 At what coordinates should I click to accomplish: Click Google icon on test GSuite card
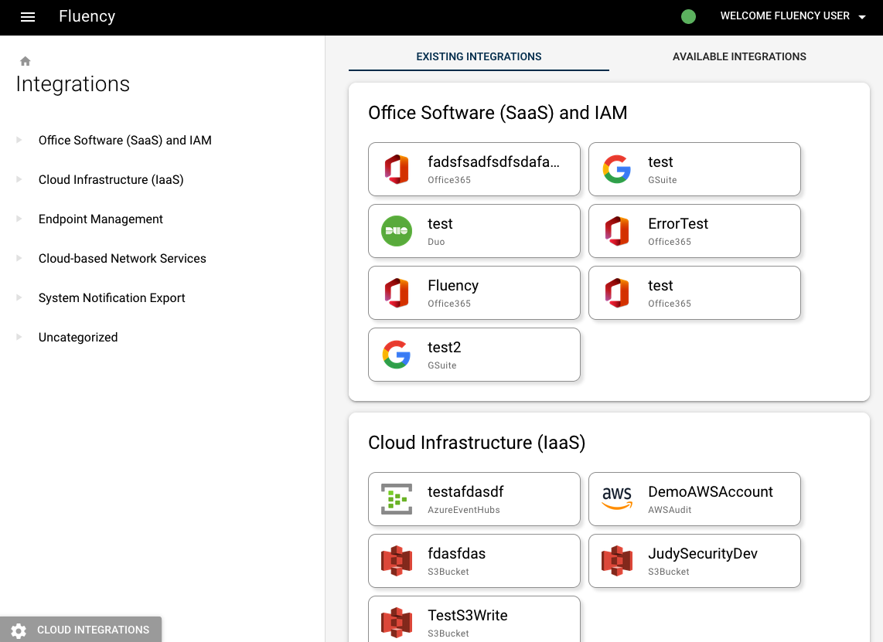click(x=617, y=168)
